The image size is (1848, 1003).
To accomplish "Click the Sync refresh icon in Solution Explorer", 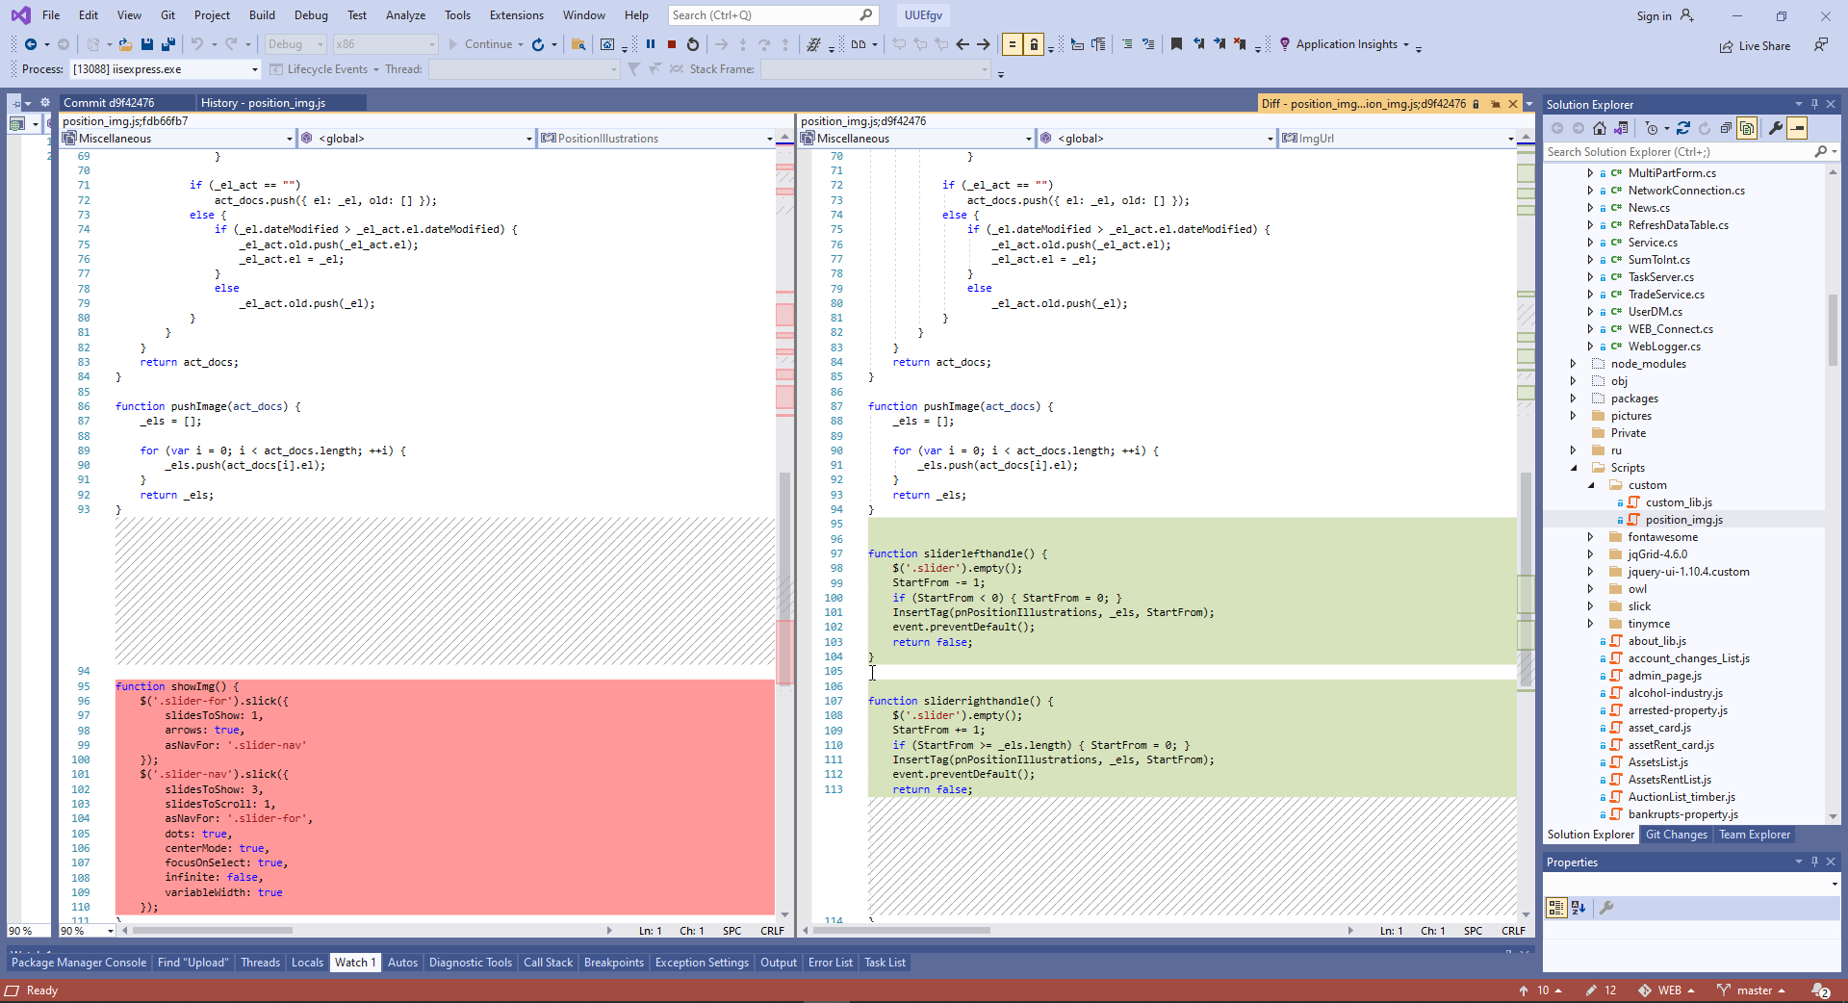I will click(1683, 128).
